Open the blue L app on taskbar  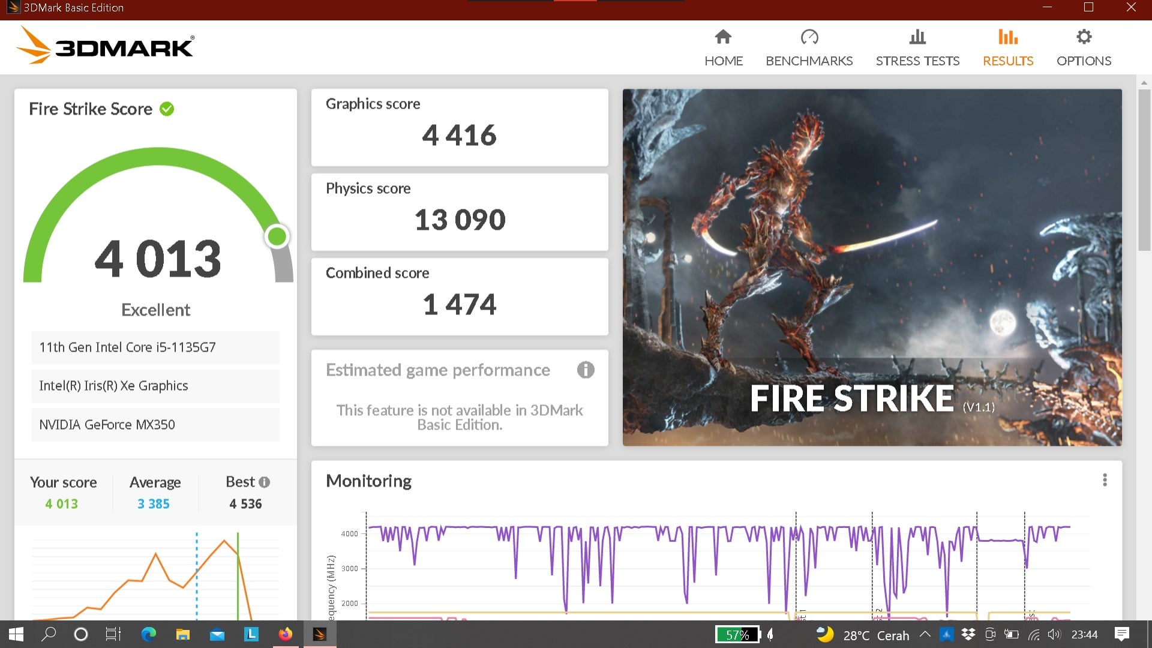click(251, 634)
